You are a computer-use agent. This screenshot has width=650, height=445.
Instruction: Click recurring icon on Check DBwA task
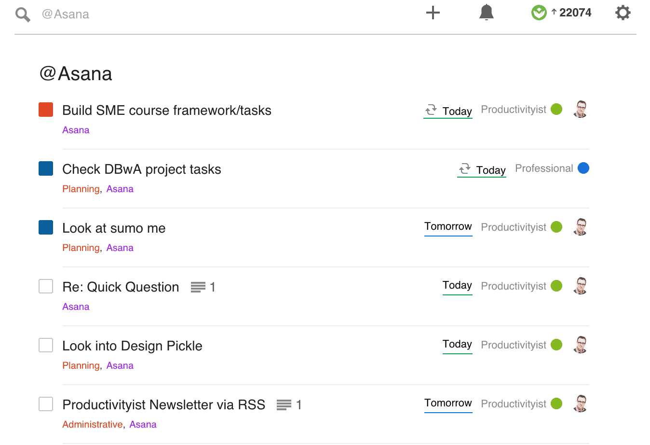tap(464, 169)
